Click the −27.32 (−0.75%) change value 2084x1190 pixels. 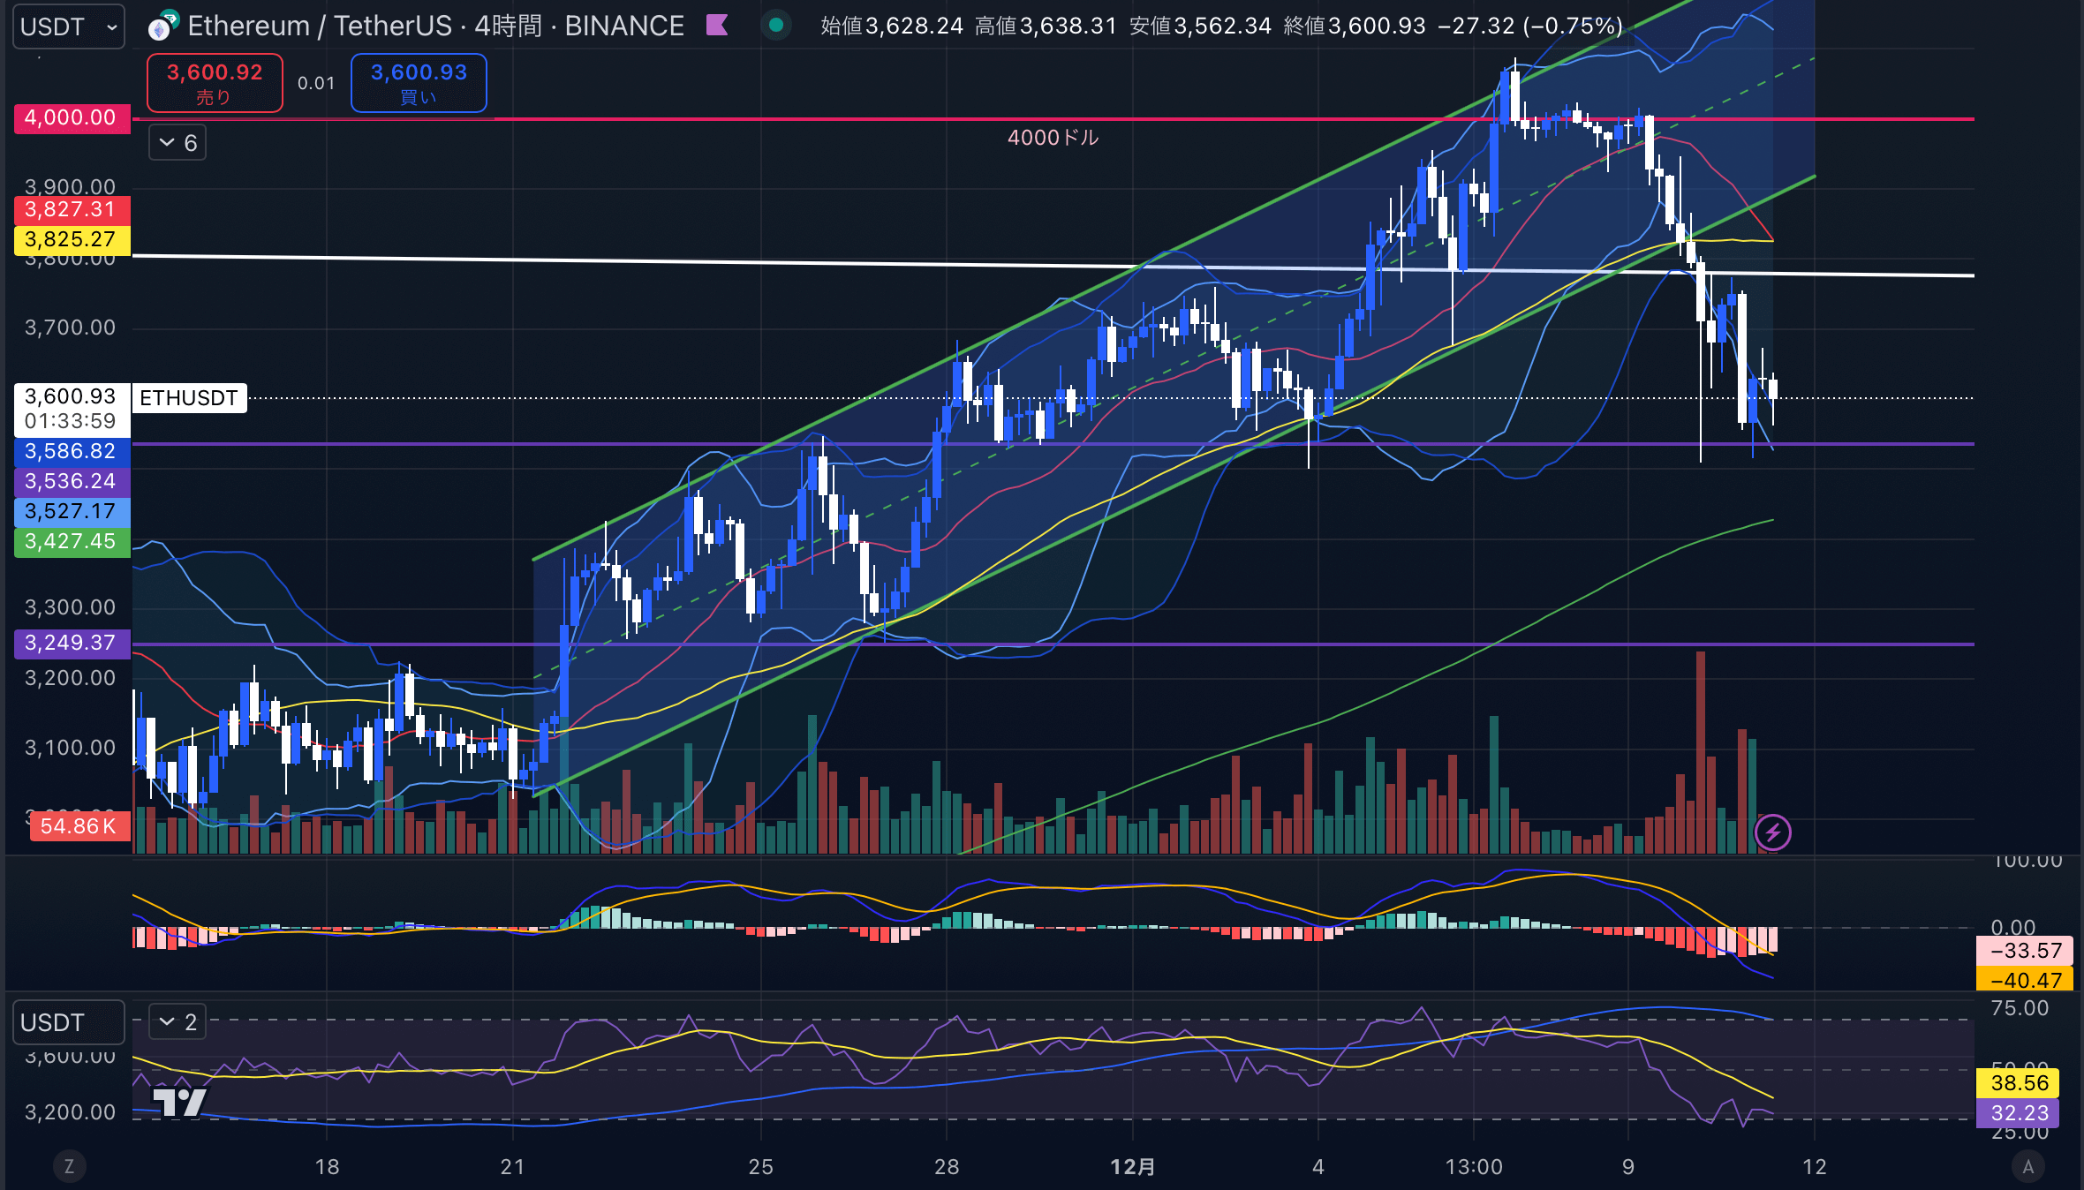point(1530,26)
